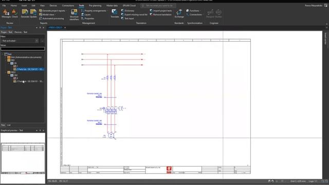Select the CB node under FRD
The width and height of the screenshot is (329, 185).
14,63
